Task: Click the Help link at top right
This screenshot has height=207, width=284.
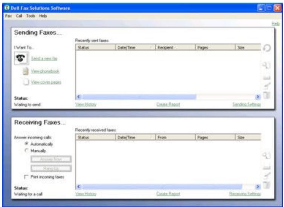Action: tap(275, 24)
